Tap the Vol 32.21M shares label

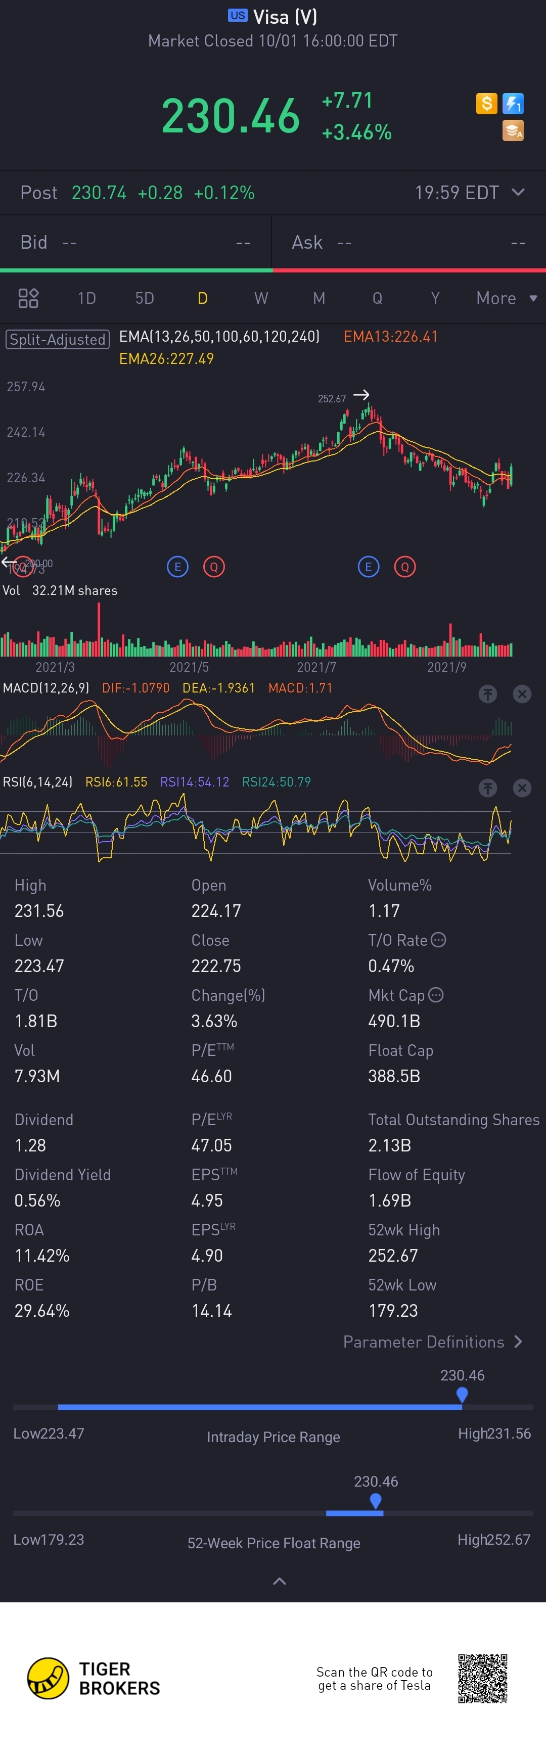point(60,590)
